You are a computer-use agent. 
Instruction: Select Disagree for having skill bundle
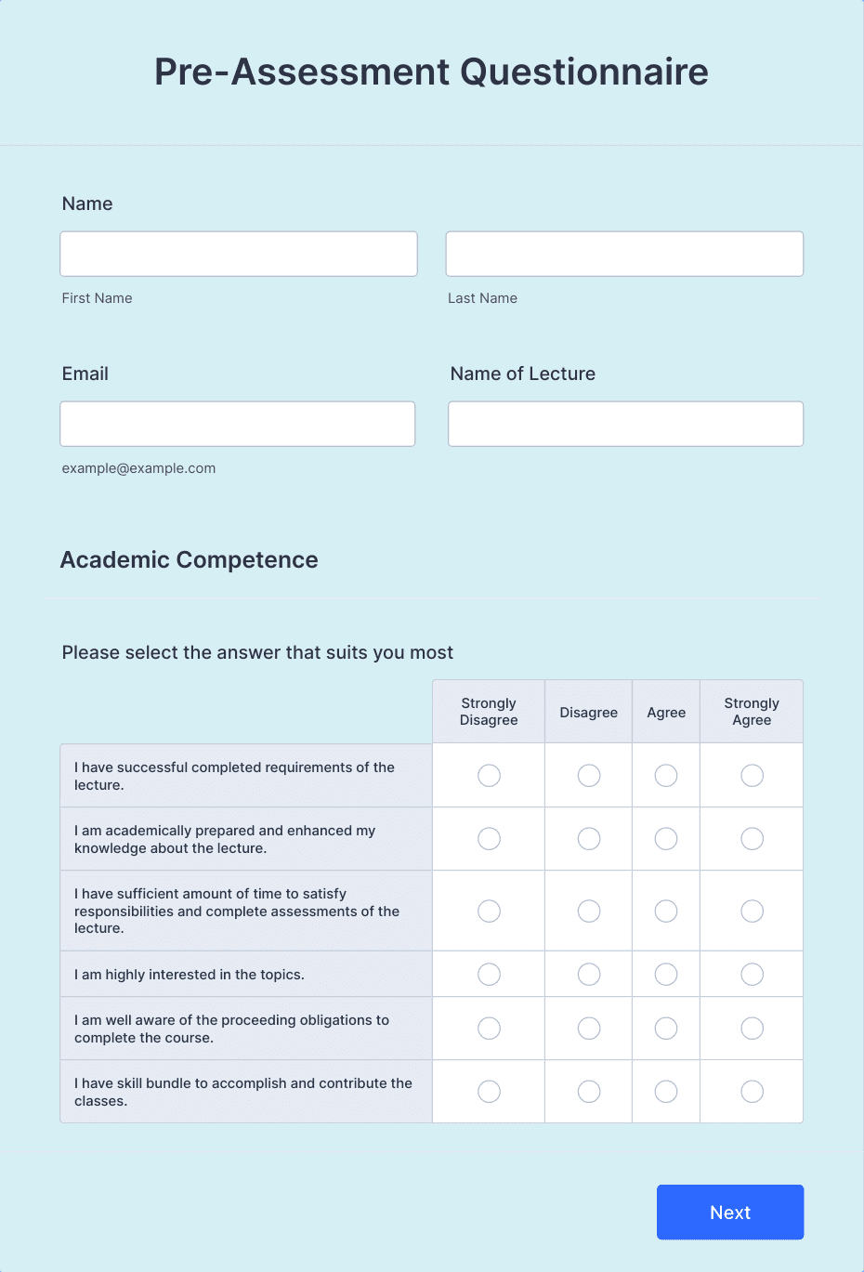point(588,1091)
